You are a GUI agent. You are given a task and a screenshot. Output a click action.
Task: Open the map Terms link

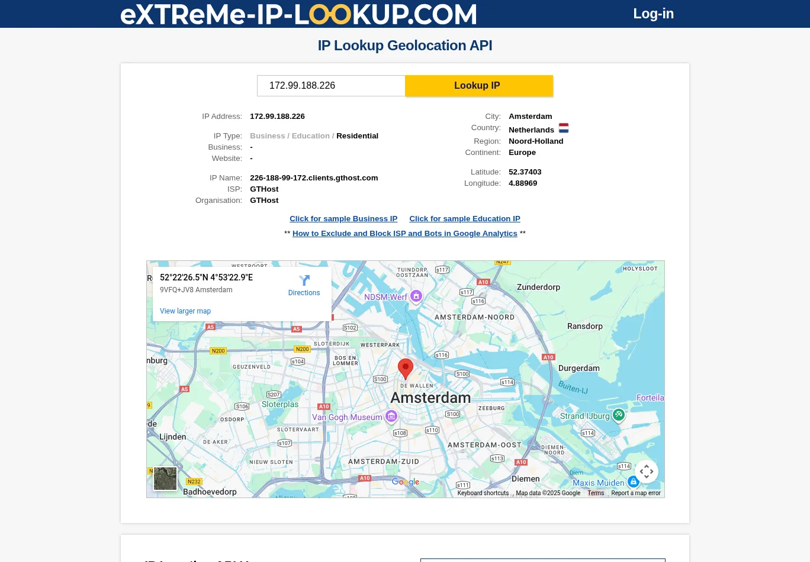596,493
